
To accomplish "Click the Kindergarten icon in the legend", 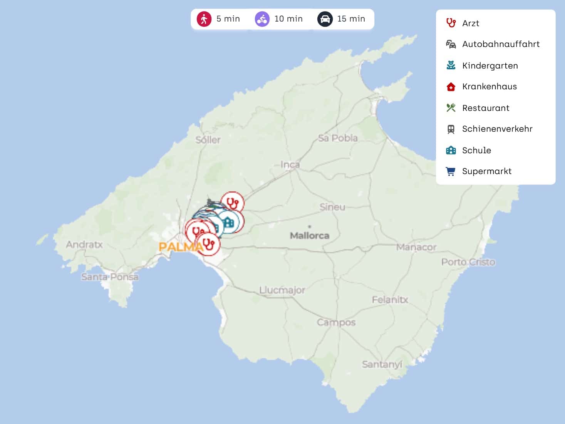I will [x=451, y=65].
